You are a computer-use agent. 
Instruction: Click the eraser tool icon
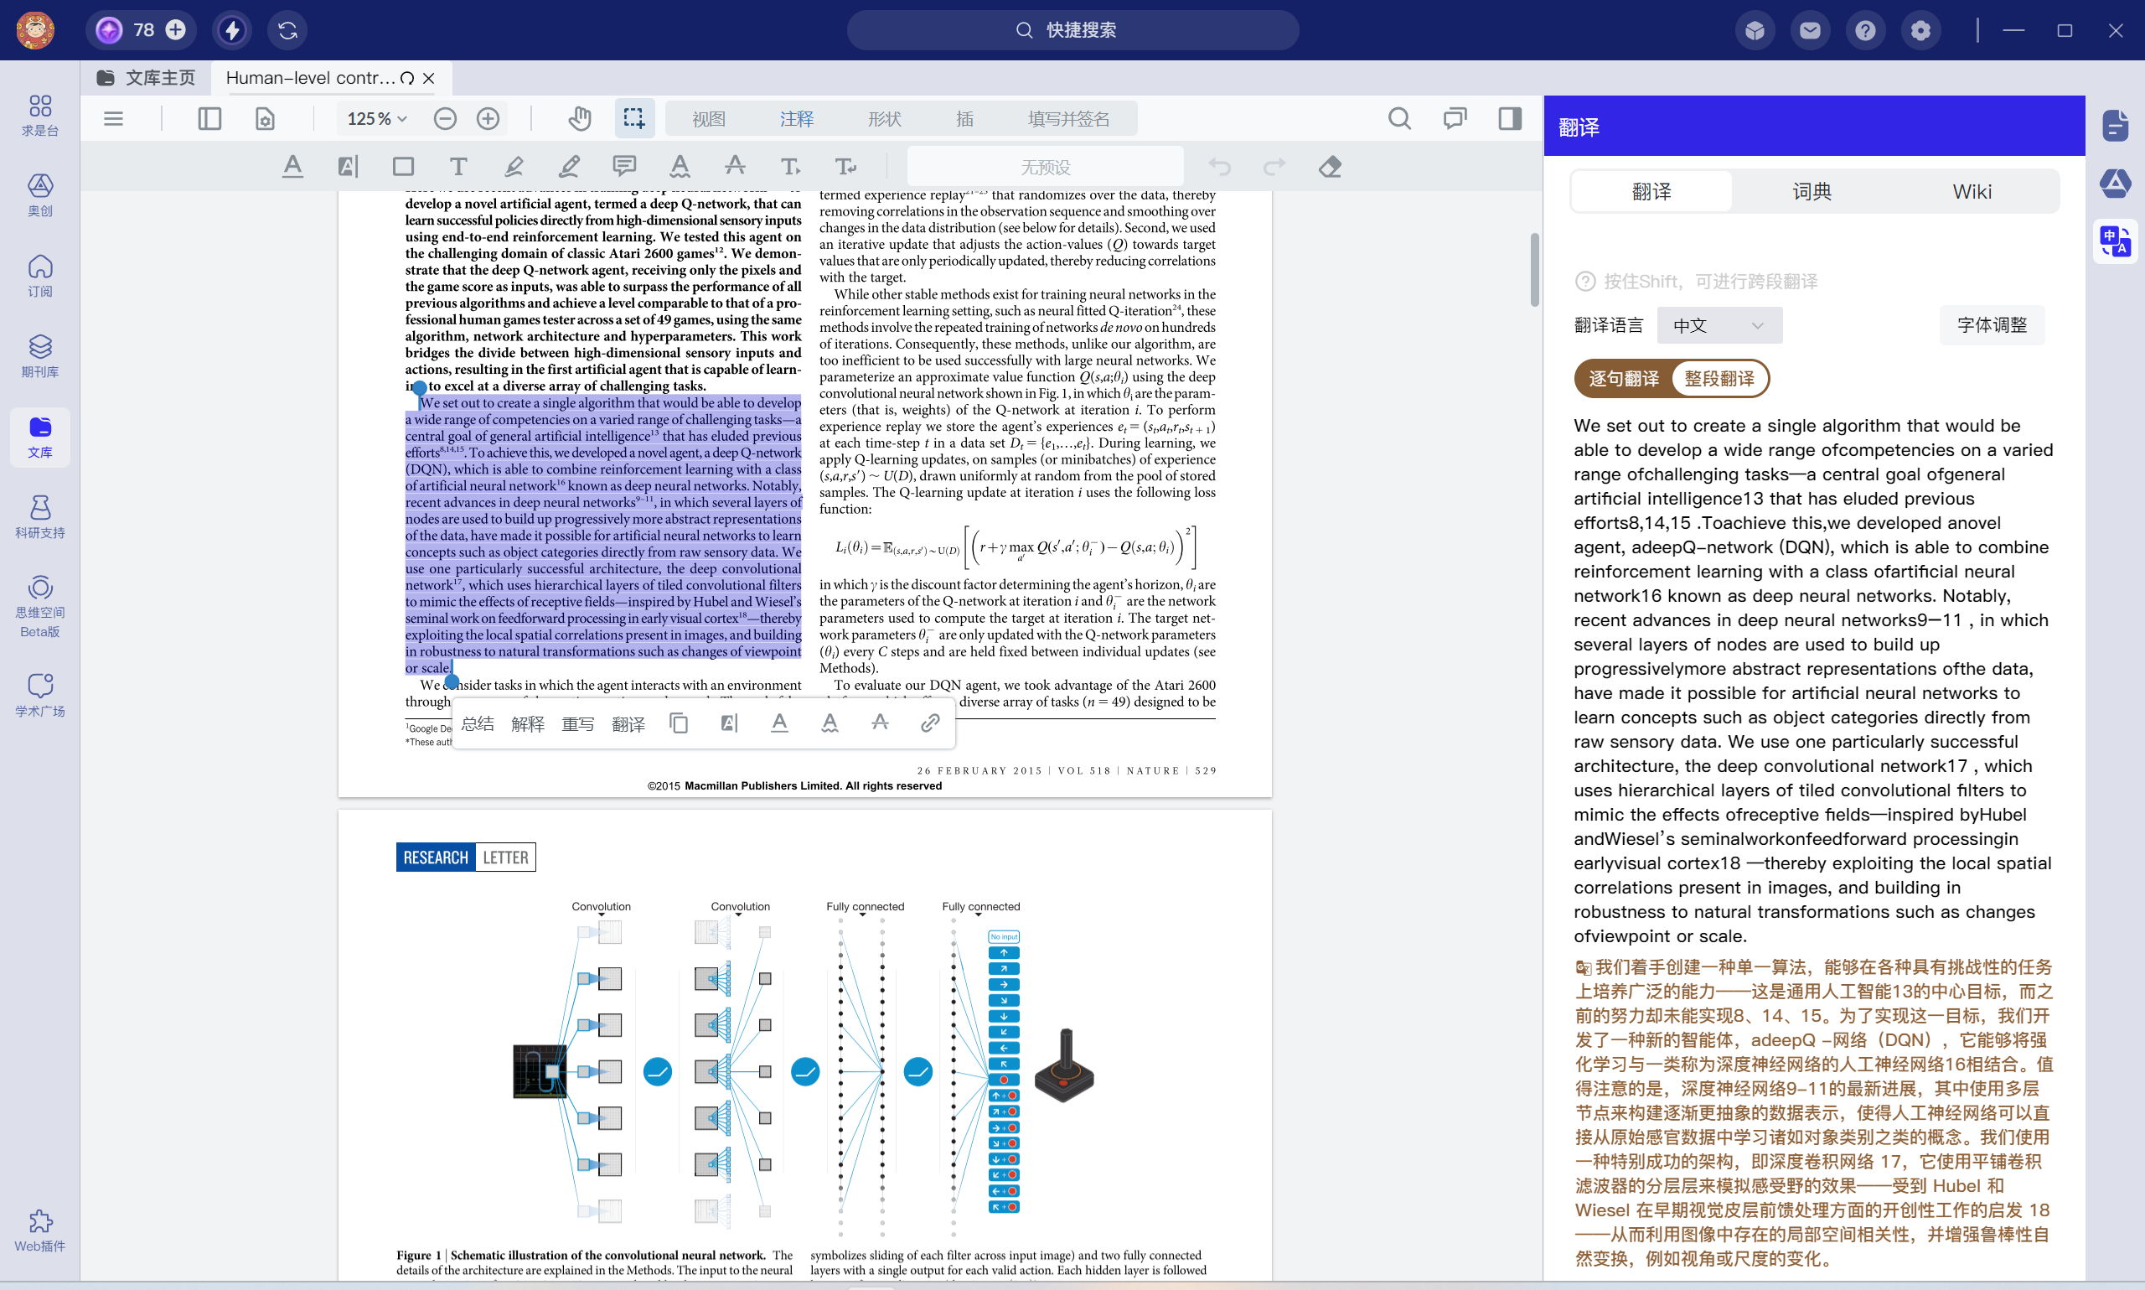coord(1329,166)
